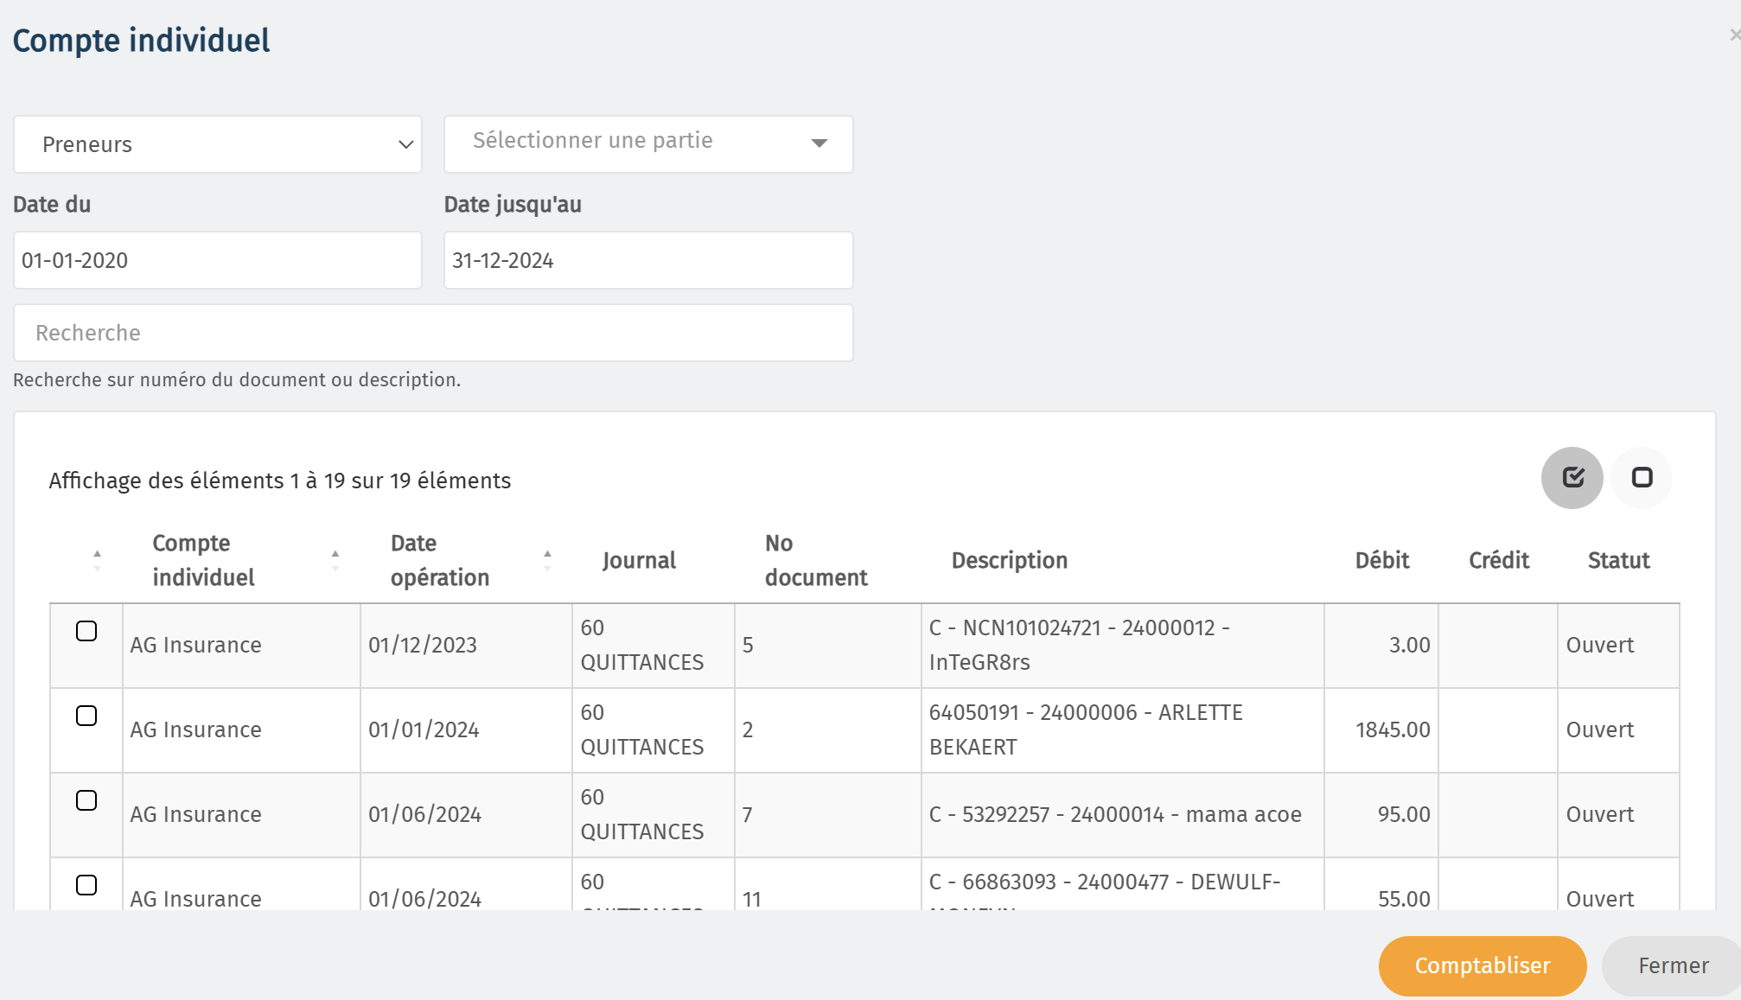Click Ouvert status in the 1845.00 row
1741x1000 pixels.
click(x=1600, y=729)
